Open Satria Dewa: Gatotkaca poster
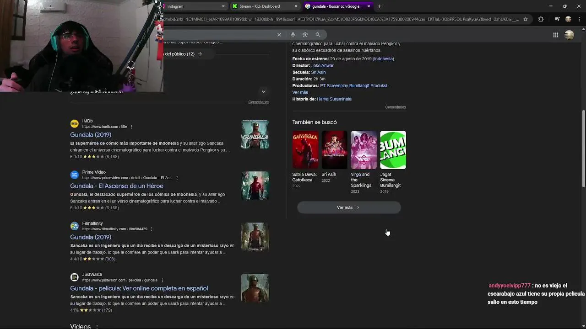The width and height of the screenshot is (586, 329). point(305,150)
